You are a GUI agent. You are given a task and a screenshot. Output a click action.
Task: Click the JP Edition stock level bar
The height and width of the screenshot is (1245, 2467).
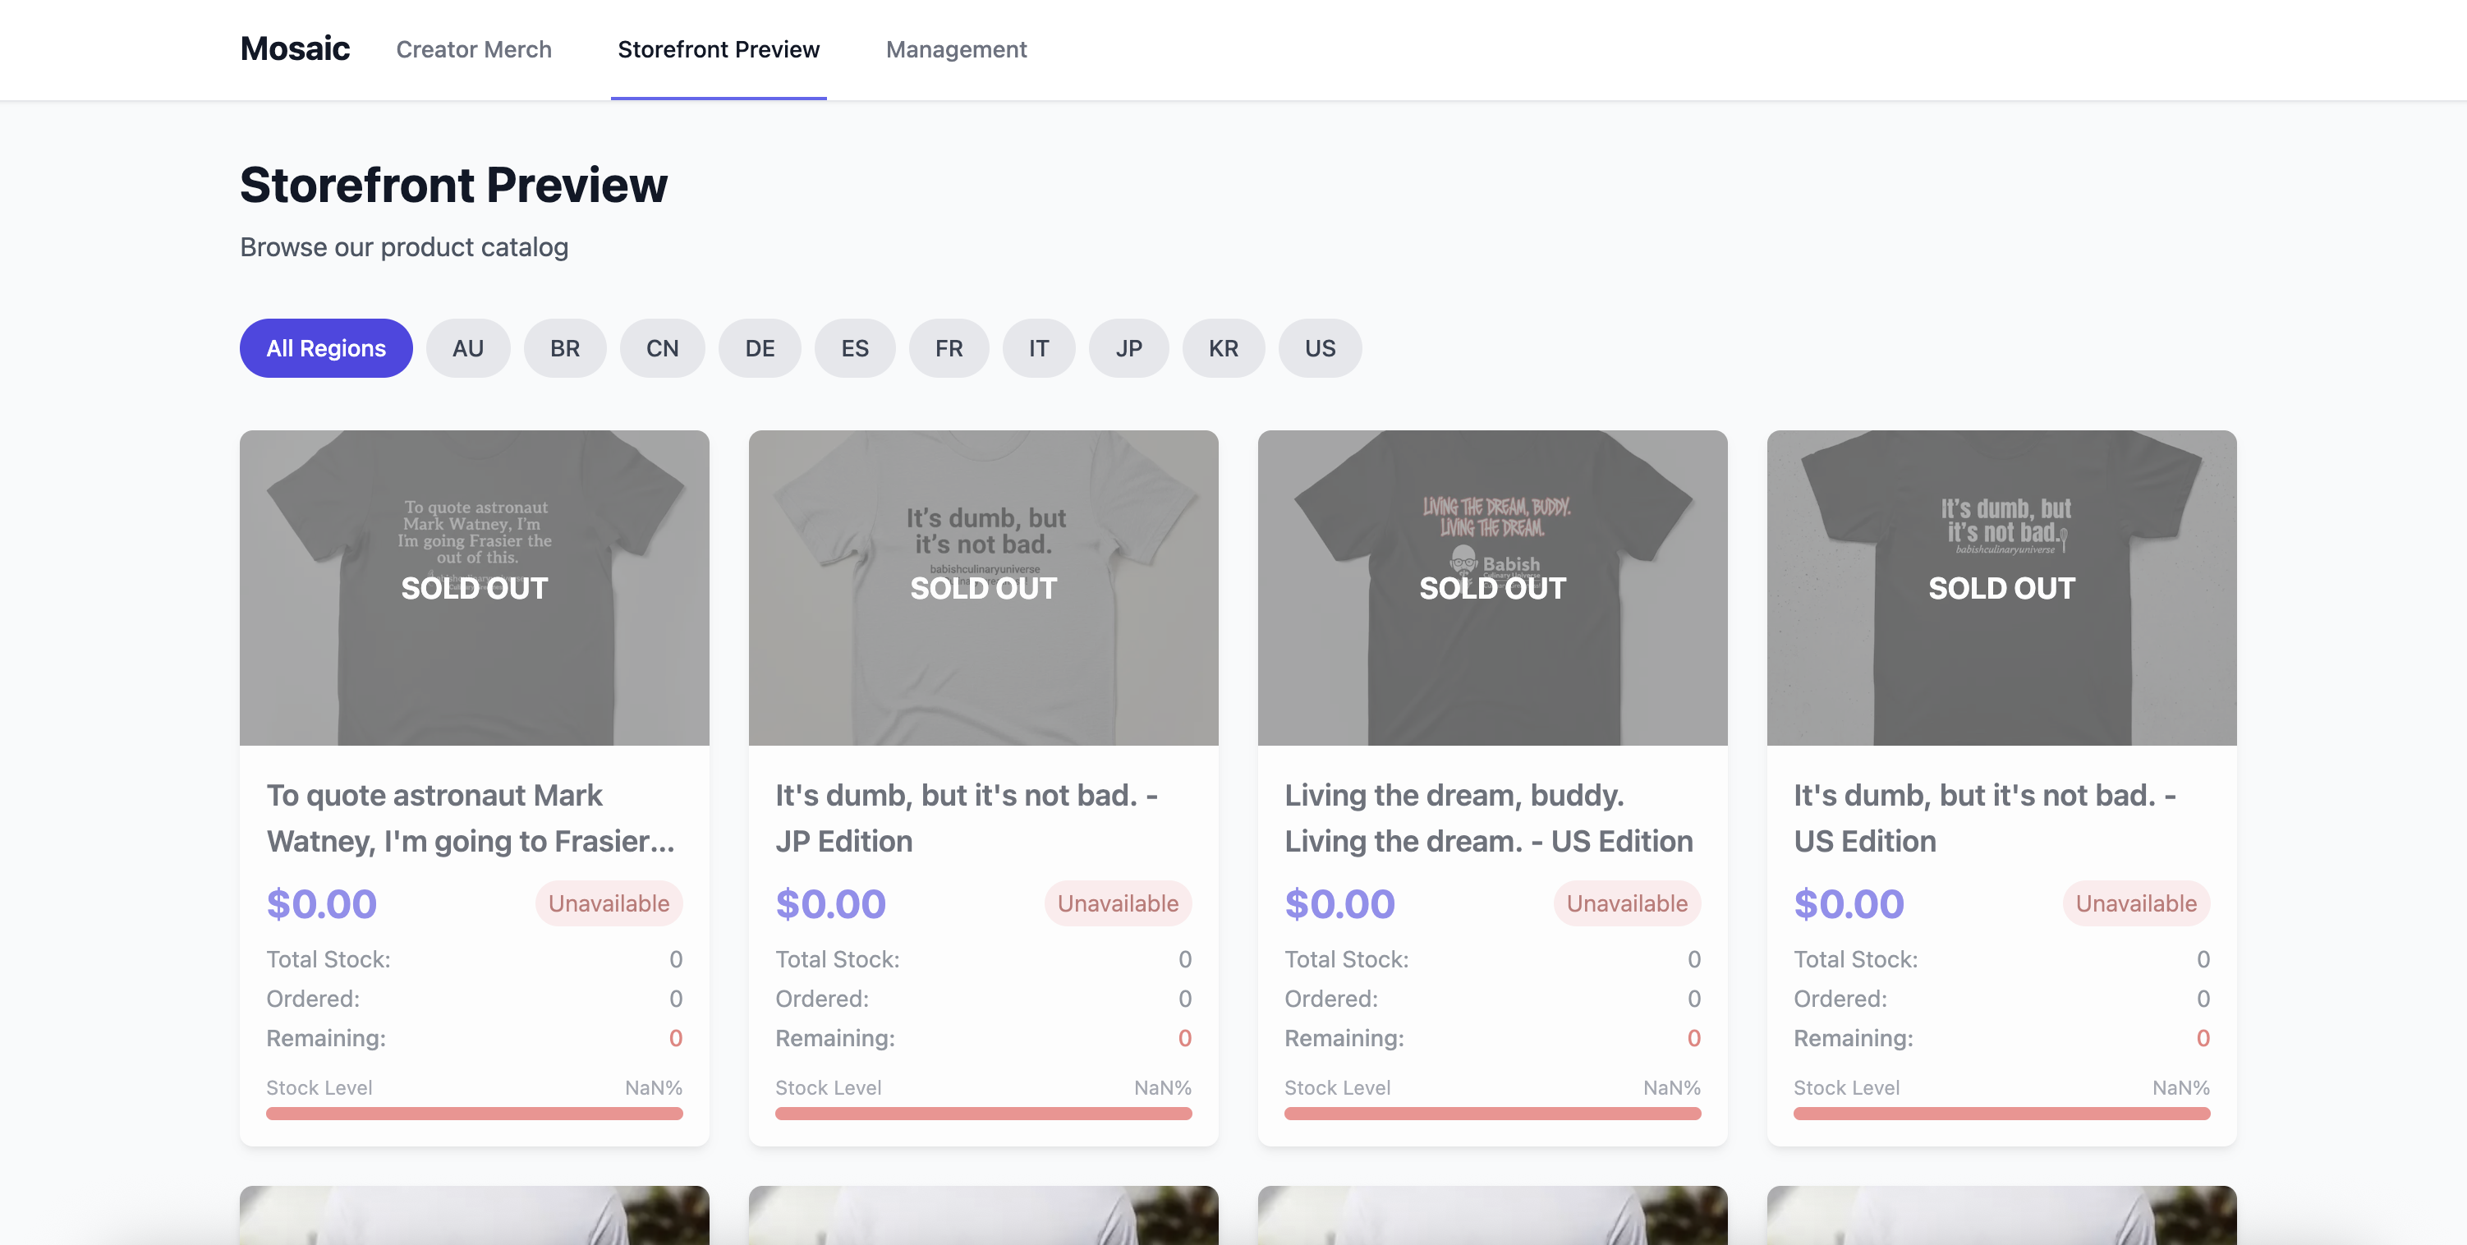(982, 1113)
